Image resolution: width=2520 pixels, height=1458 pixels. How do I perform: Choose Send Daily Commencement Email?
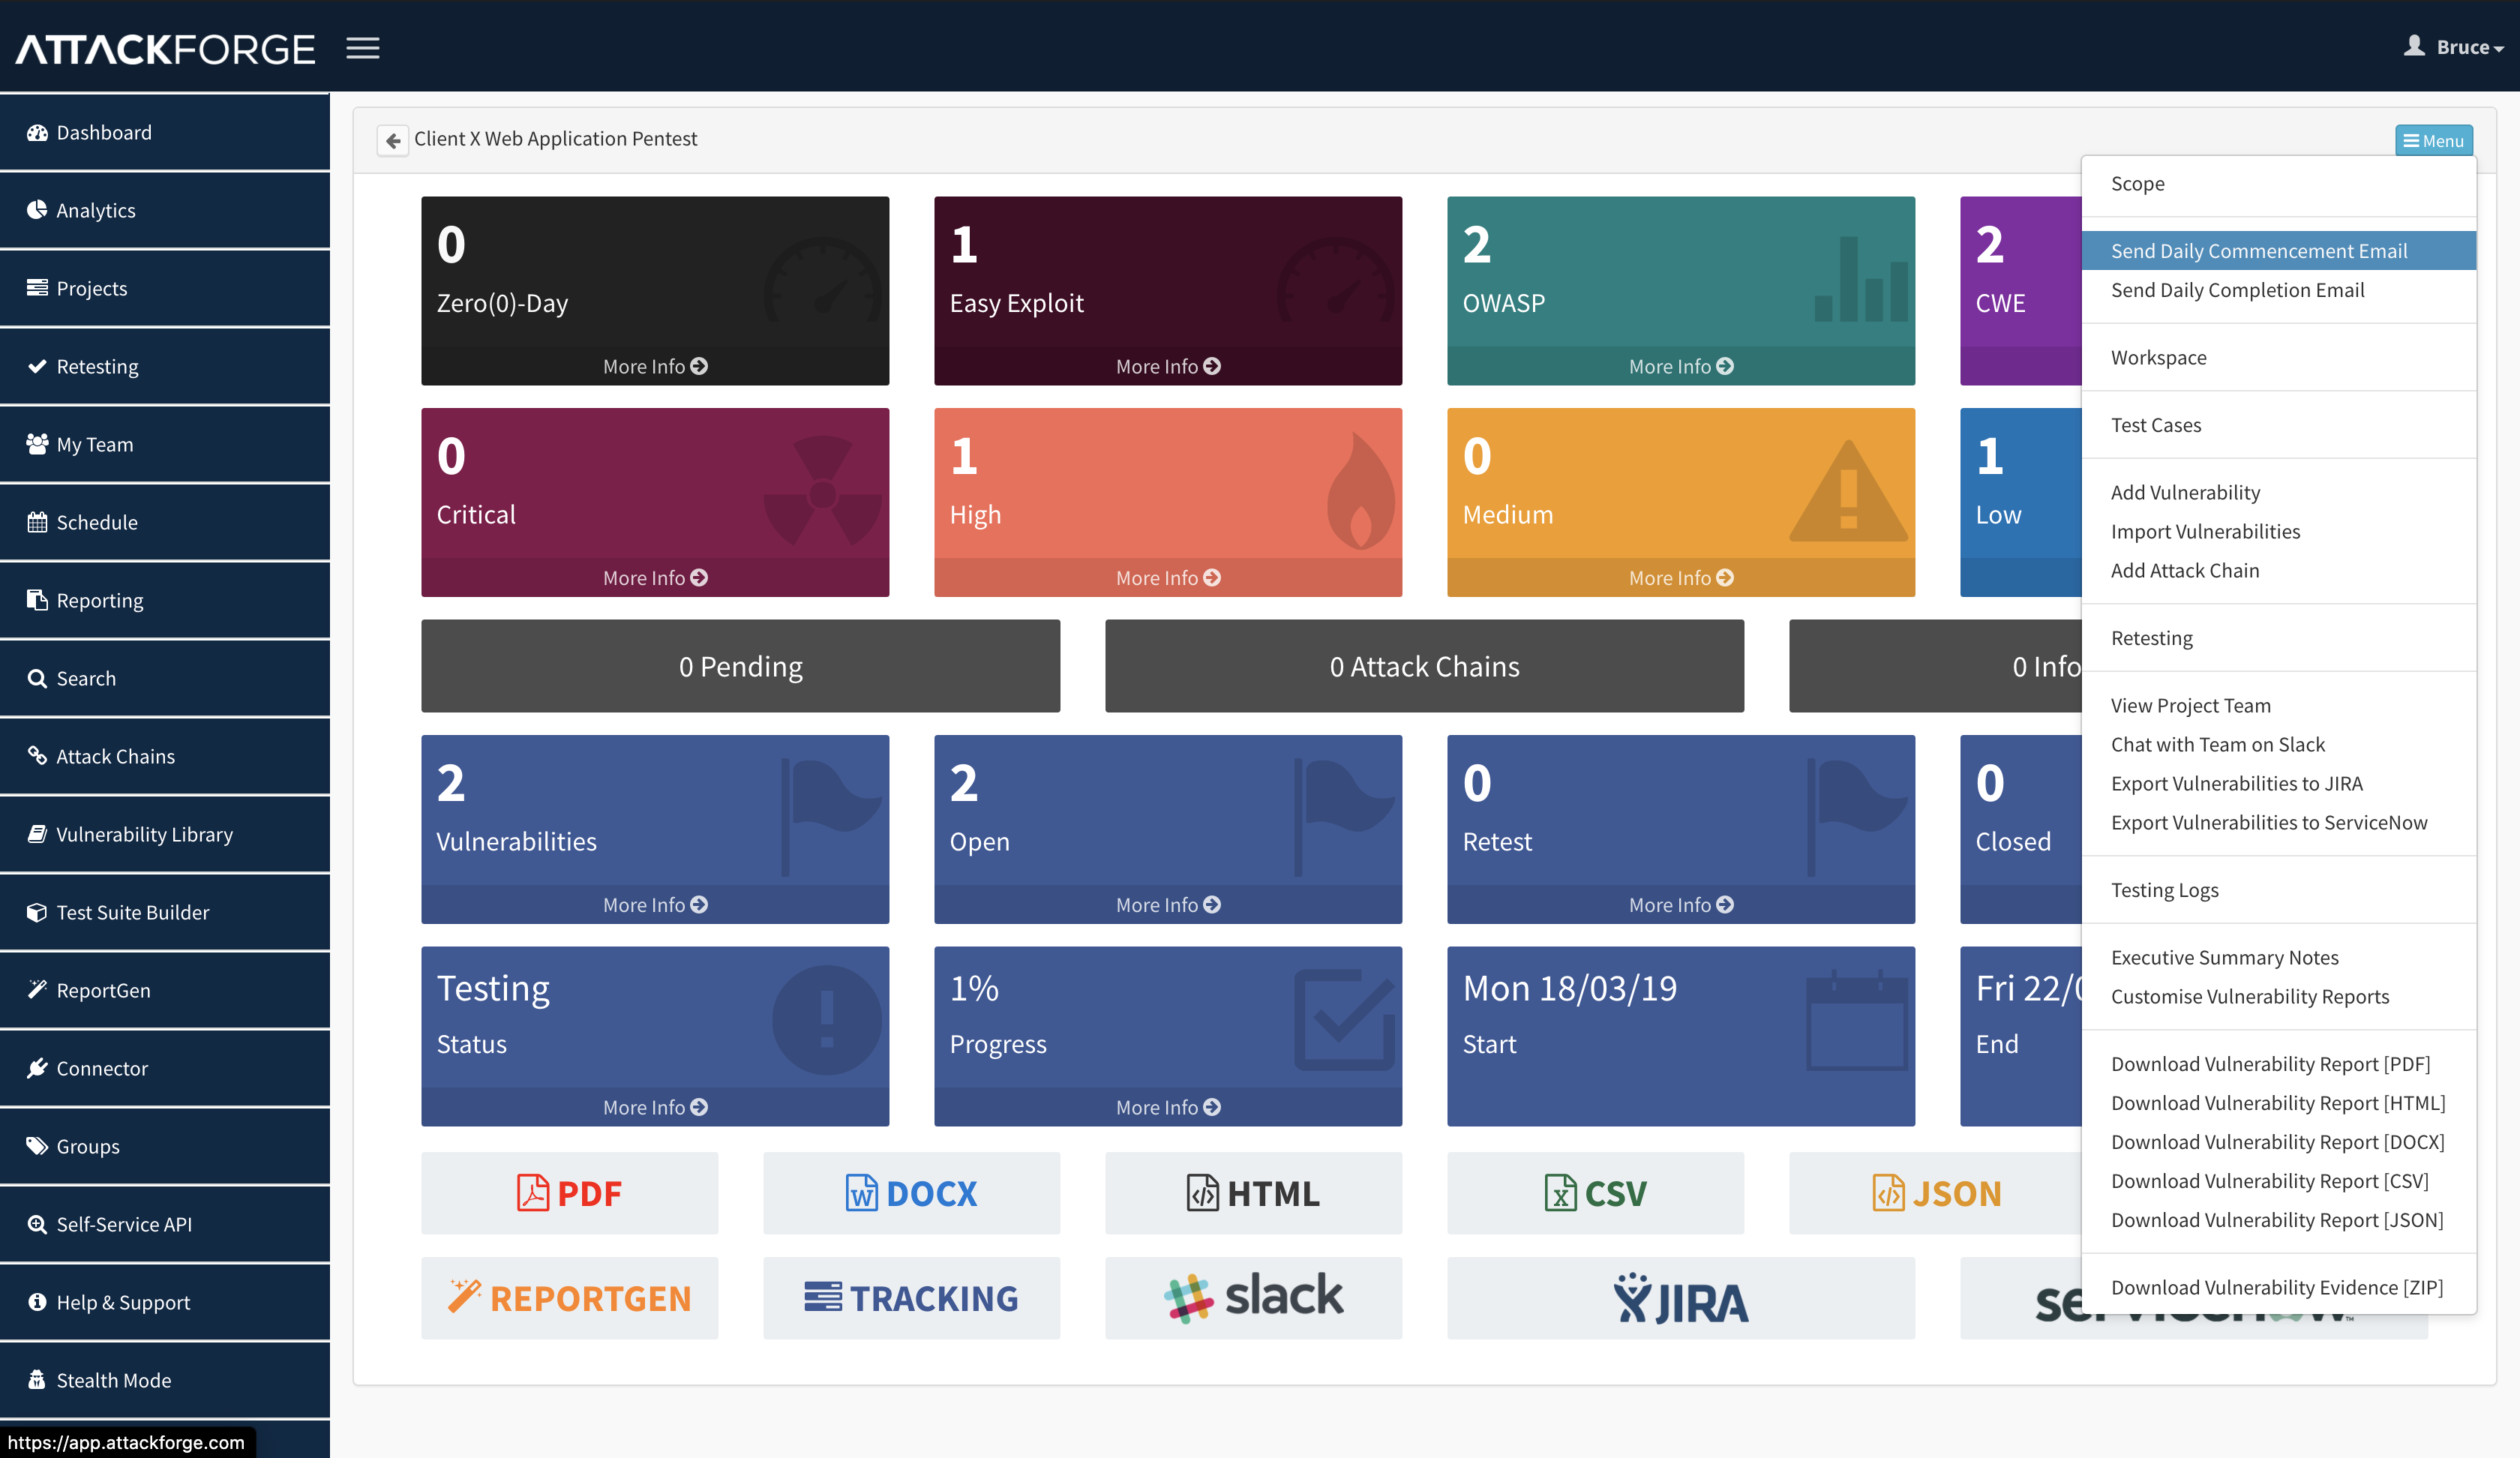(x=2278, y=250)
